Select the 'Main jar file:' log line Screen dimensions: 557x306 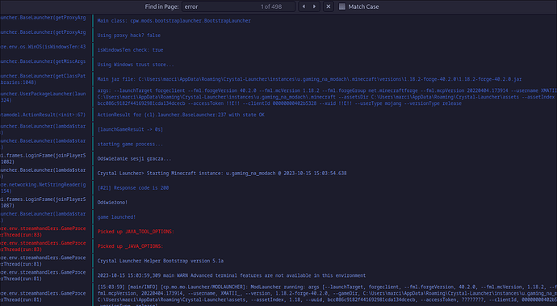coord(309,79)
